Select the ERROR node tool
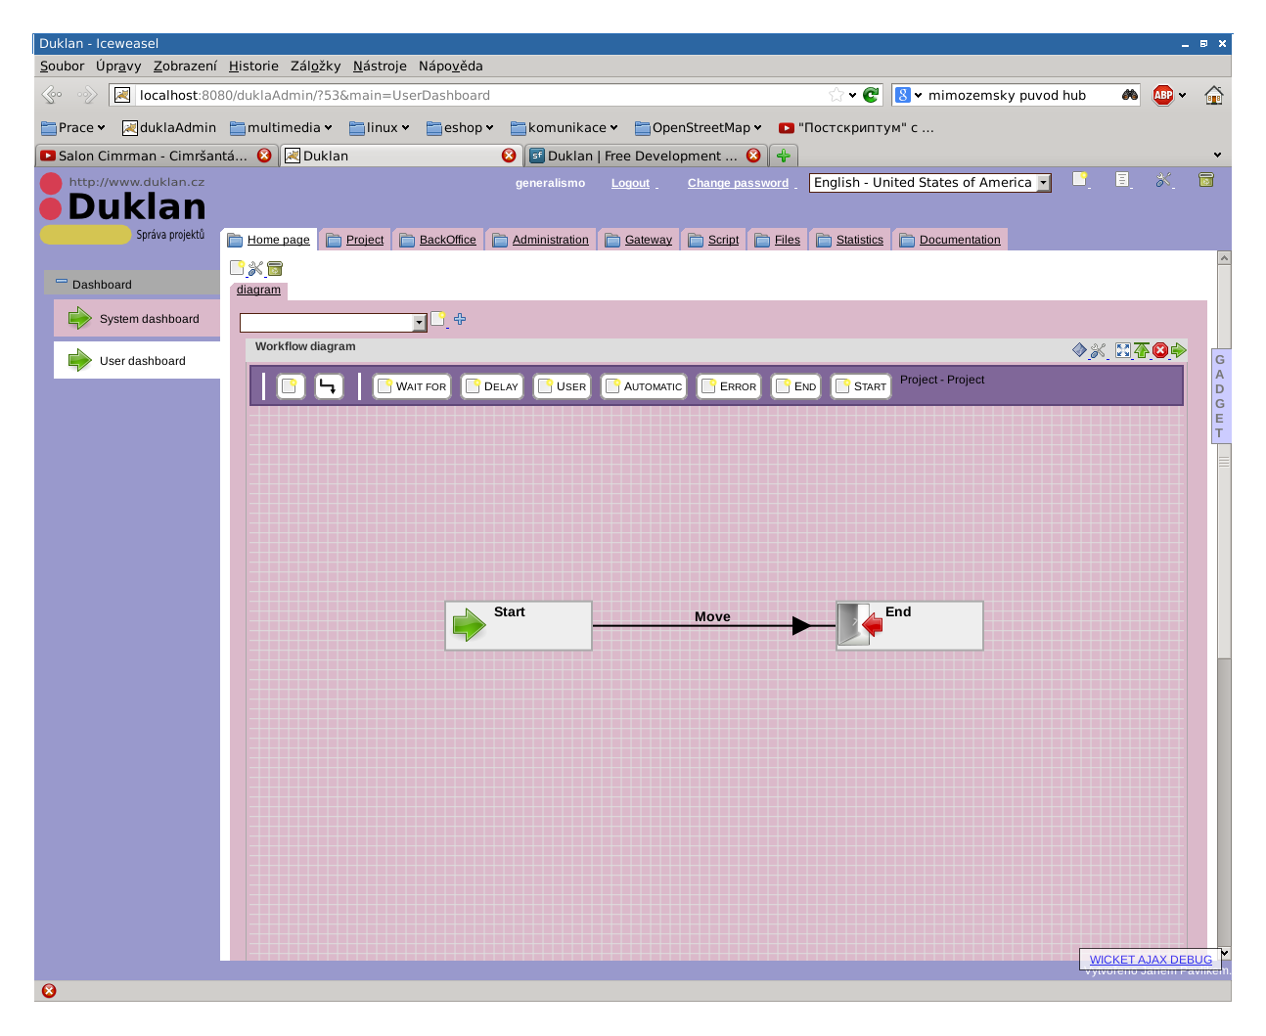Image resolution: width=1266 pixels, height=1036 pixels. coord(728,385)
